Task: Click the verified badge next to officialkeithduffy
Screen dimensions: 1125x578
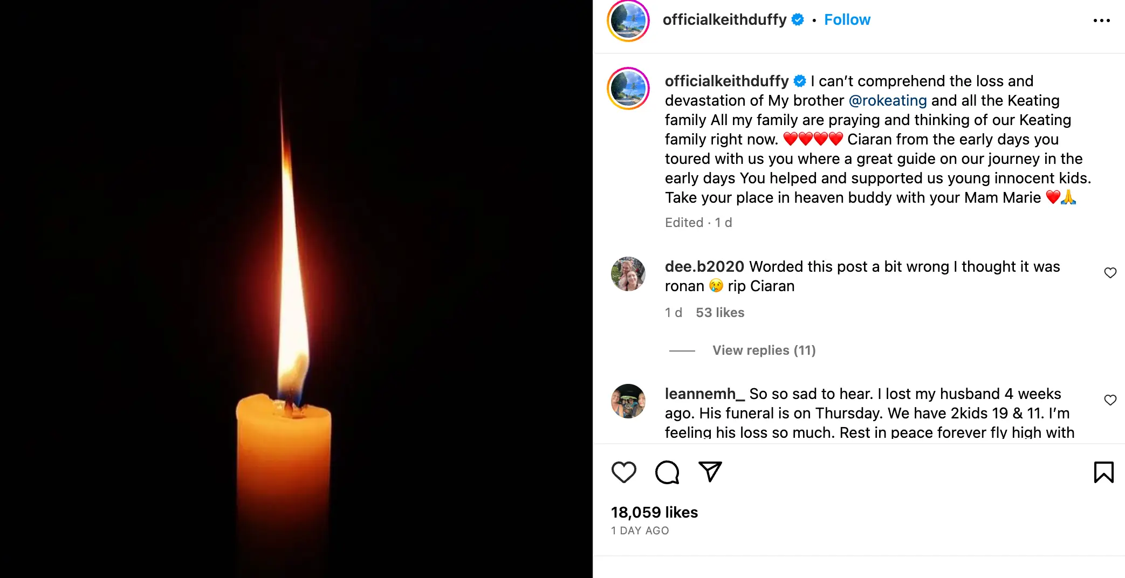Action: (797, 19)
